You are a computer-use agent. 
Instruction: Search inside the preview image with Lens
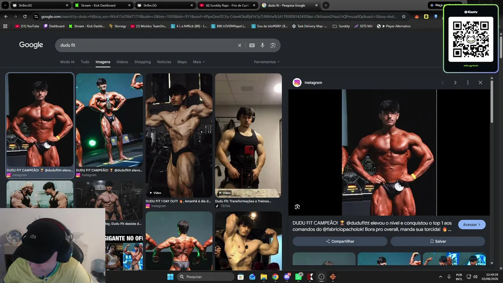tap(297, 207)
